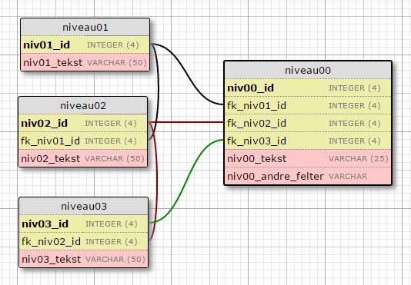This screenshot has height=285, width=411.
Task: Click the niv00_id primary key row
Action: pos(308,88)
